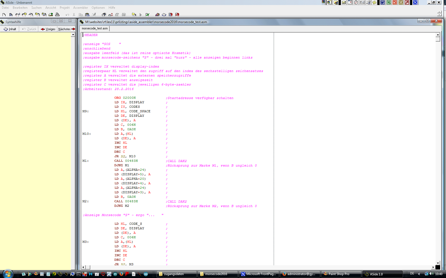Viewport: 446px width, 278px height.
Task: Maximize the morsecode_test.asm editor window
Action: (x=427, y=21)
